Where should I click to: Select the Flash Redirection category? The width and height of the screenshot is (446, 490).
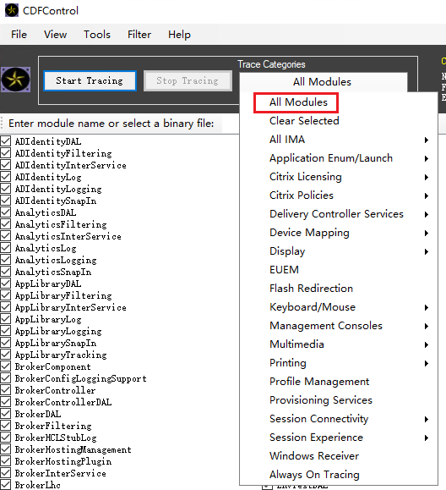click(311, 288)
